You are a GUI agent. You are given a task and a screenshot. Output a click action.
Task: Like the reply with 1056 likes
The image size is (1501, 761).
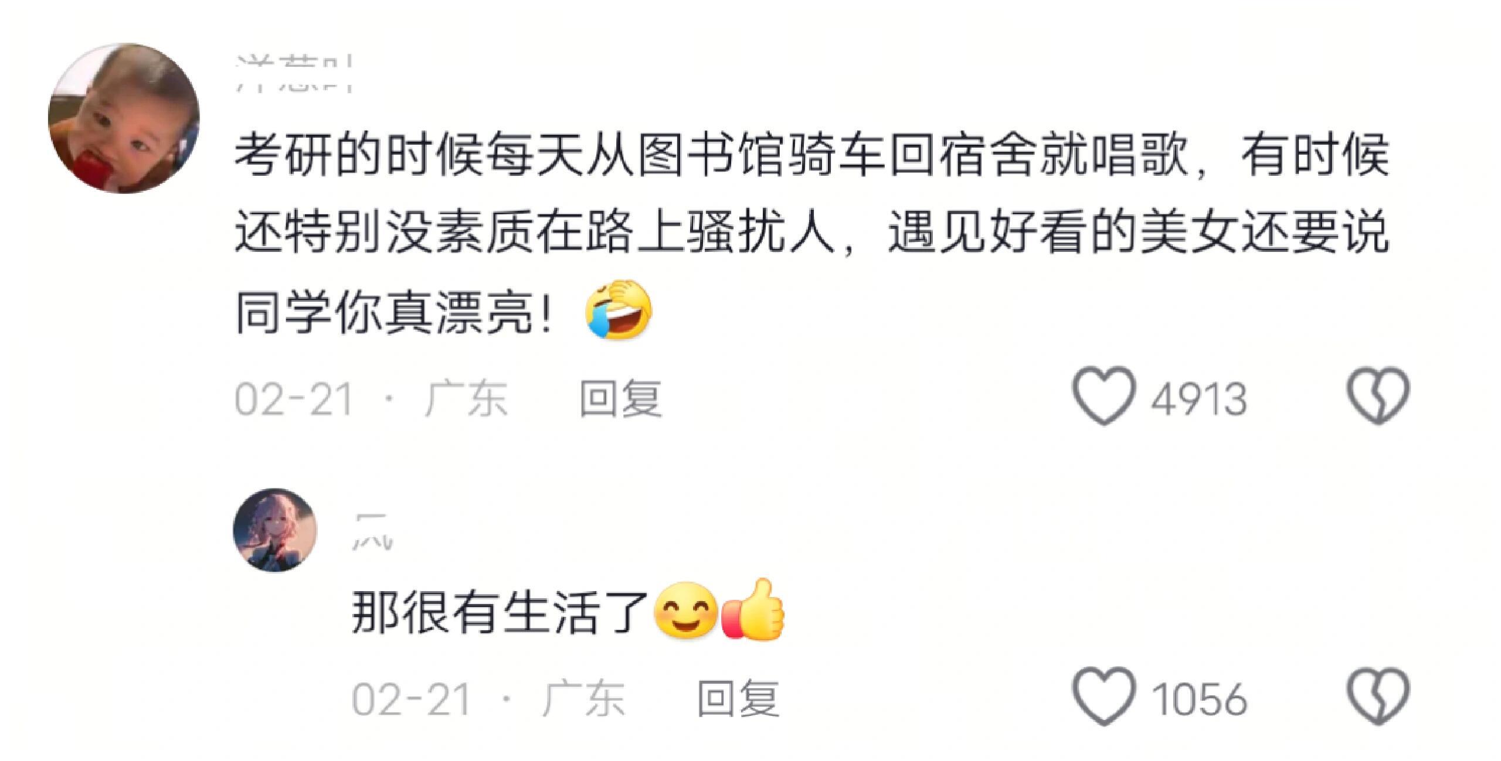tap(1104, 696)
